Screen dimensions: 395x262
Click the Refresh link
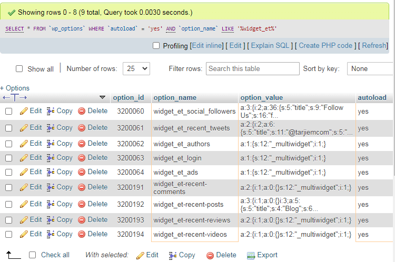pyautogui.click(x=374, y=46)
